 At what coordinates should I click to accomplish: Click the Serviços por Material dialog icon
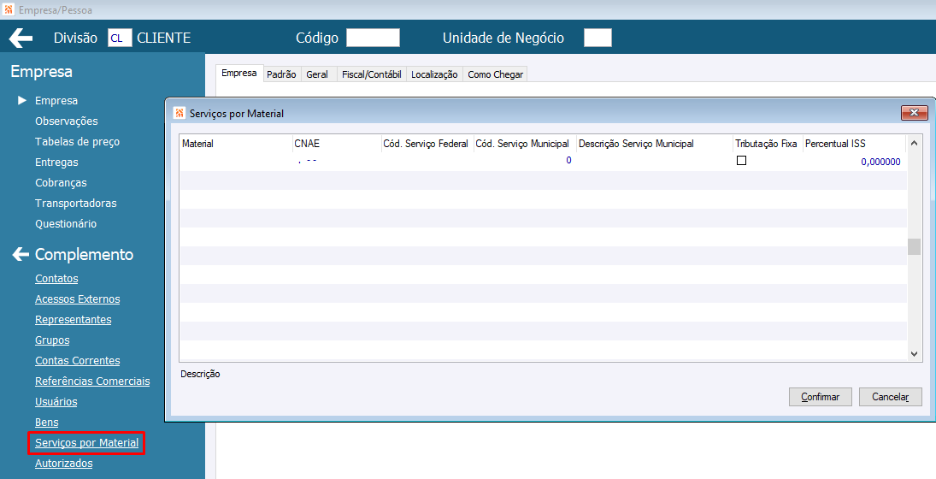click(x=180, y=113)
